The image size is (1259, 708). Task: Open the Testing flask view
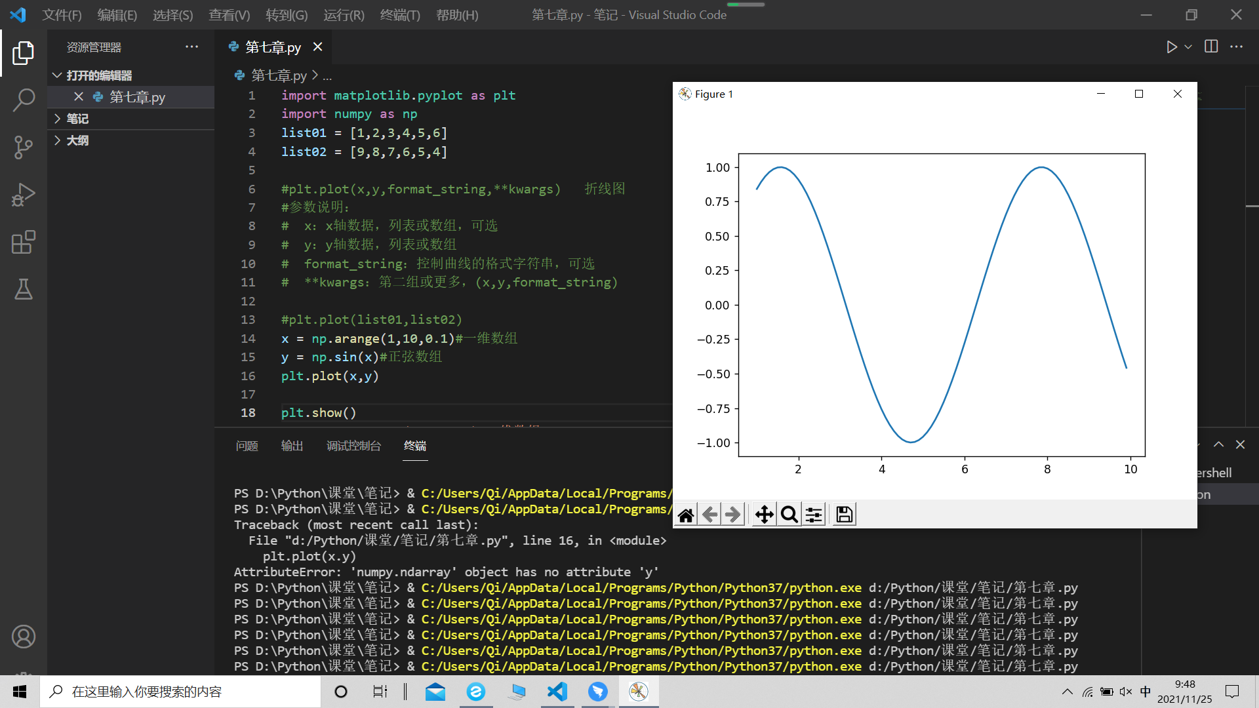[x=24, y=289]
